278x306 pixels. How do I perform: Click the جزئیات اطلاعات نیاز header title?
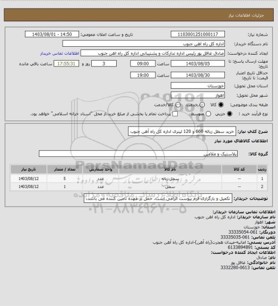click(x=246, y=15)
